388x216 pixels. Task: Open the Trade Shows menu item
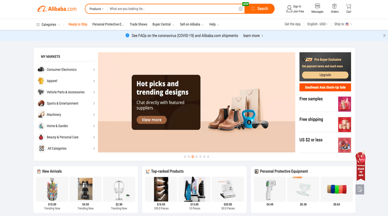point(138,24)
